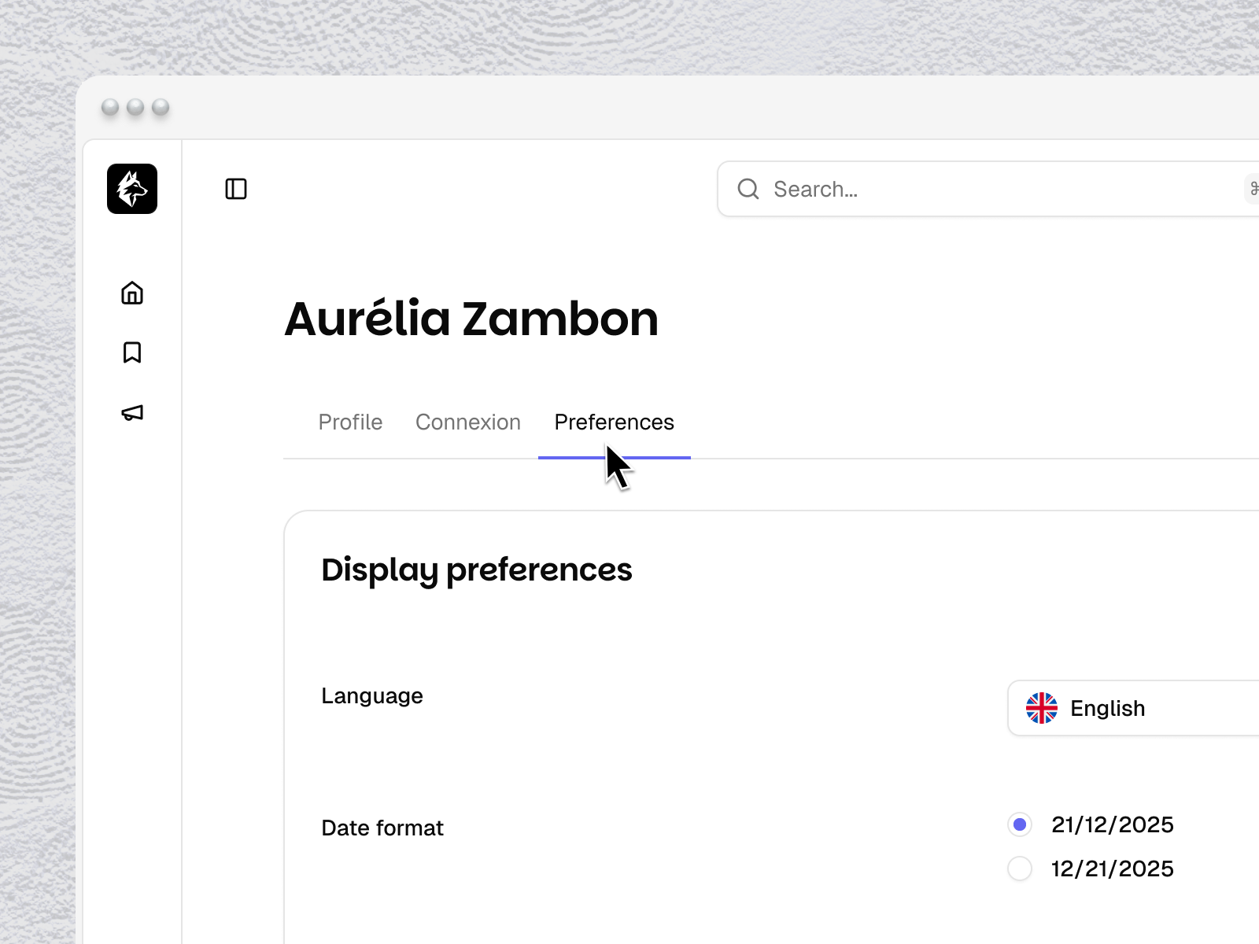Screen dimensions: 1259x944
Task: Open the announcements megaphone icon
Action: point(132,412)
